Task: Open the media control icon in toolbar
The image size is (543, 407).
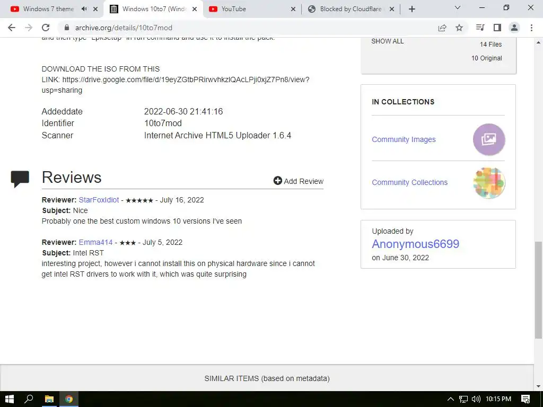Action: [x=480, y=28]
